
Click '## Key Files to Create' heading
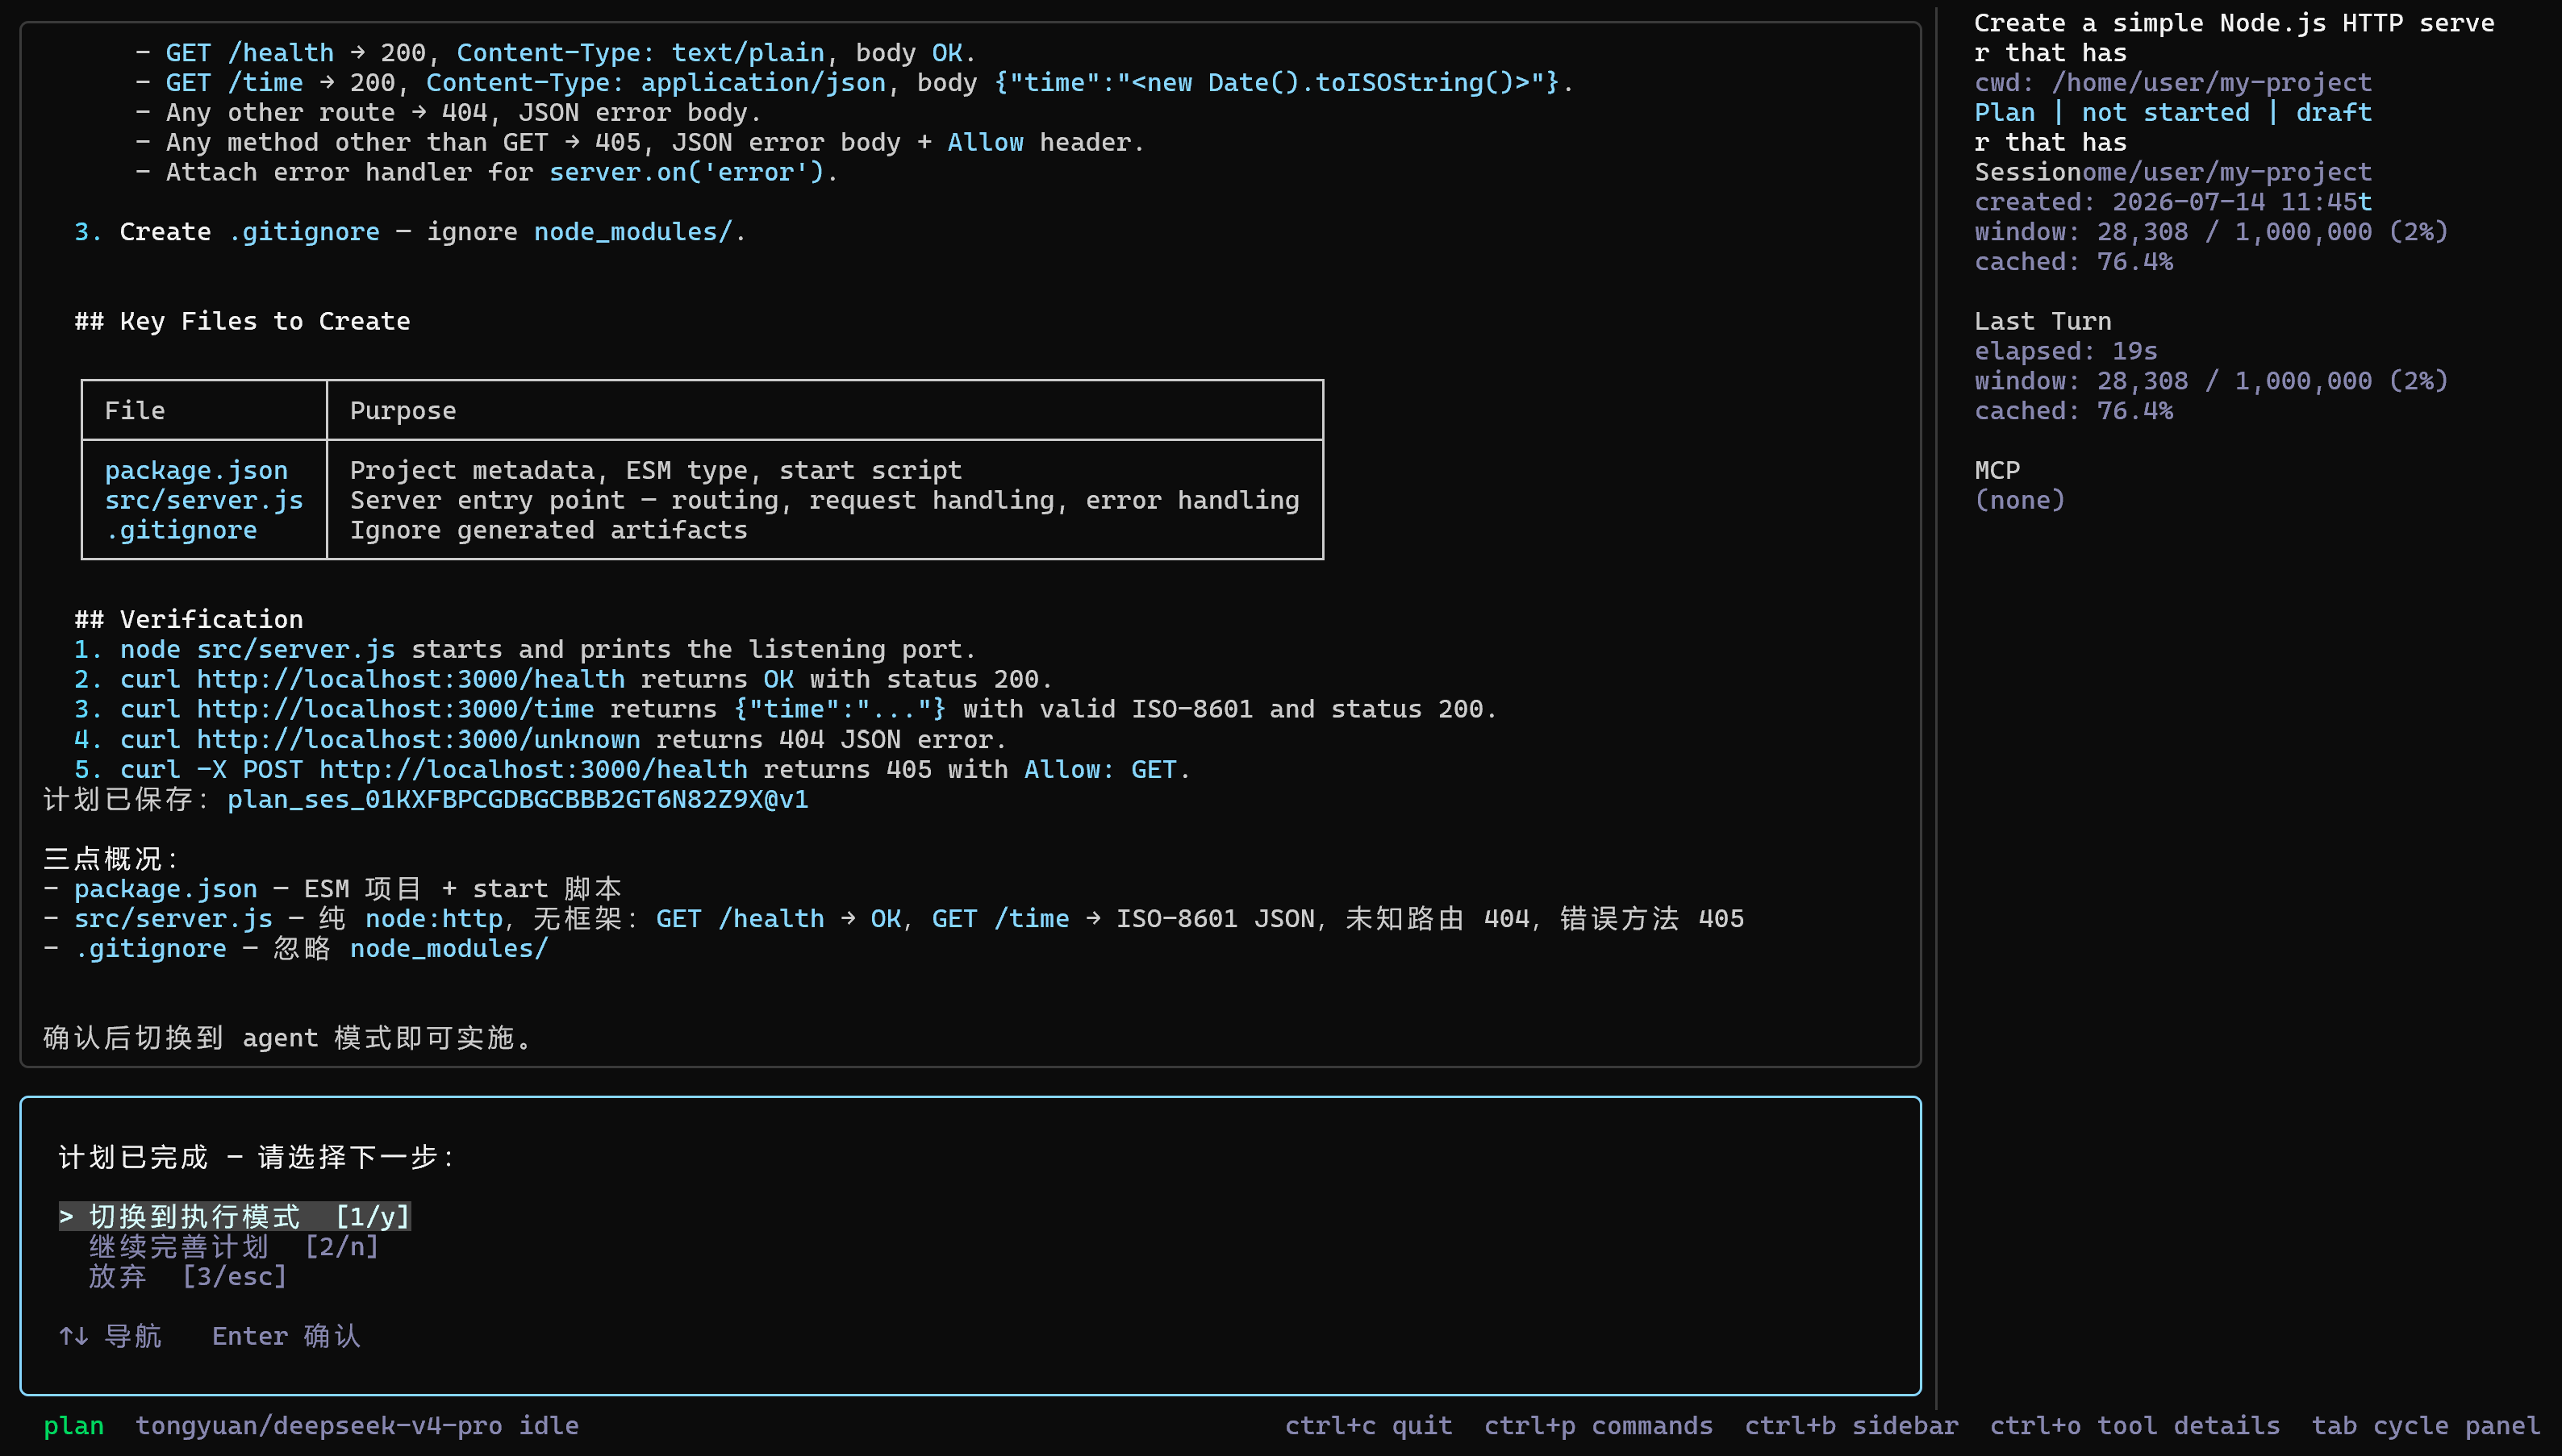coord(242,321)
